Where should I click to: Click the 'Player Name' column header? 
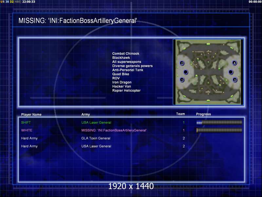(31, 115)
